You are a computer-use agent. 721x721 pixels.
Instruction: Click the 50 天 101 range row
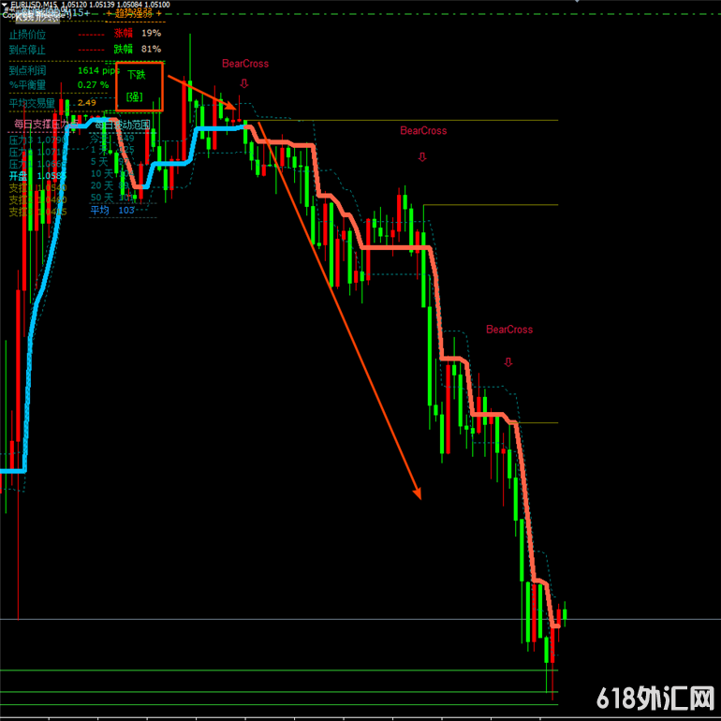point(112,198)
